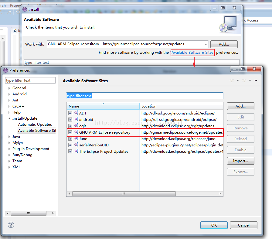Focus the software sites filter field
Screen dimensions: 272x239
(145, 96)
